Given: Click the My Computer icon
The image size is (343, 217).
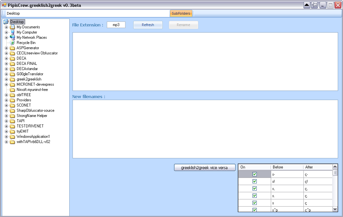Looking at the screenshot, I should click(x=12, y=32).
